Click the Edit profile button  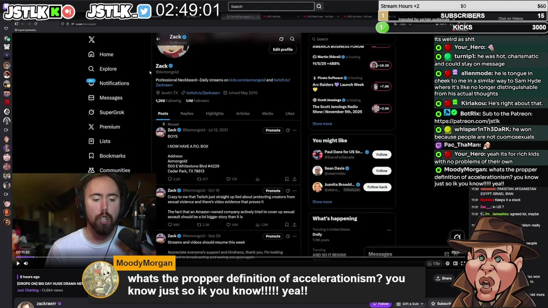click(283, 50)
